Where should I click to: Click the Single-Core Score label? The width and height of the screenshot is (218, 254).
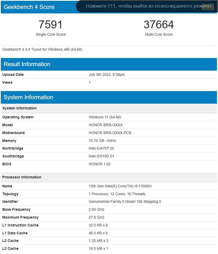tap(51, 34)
